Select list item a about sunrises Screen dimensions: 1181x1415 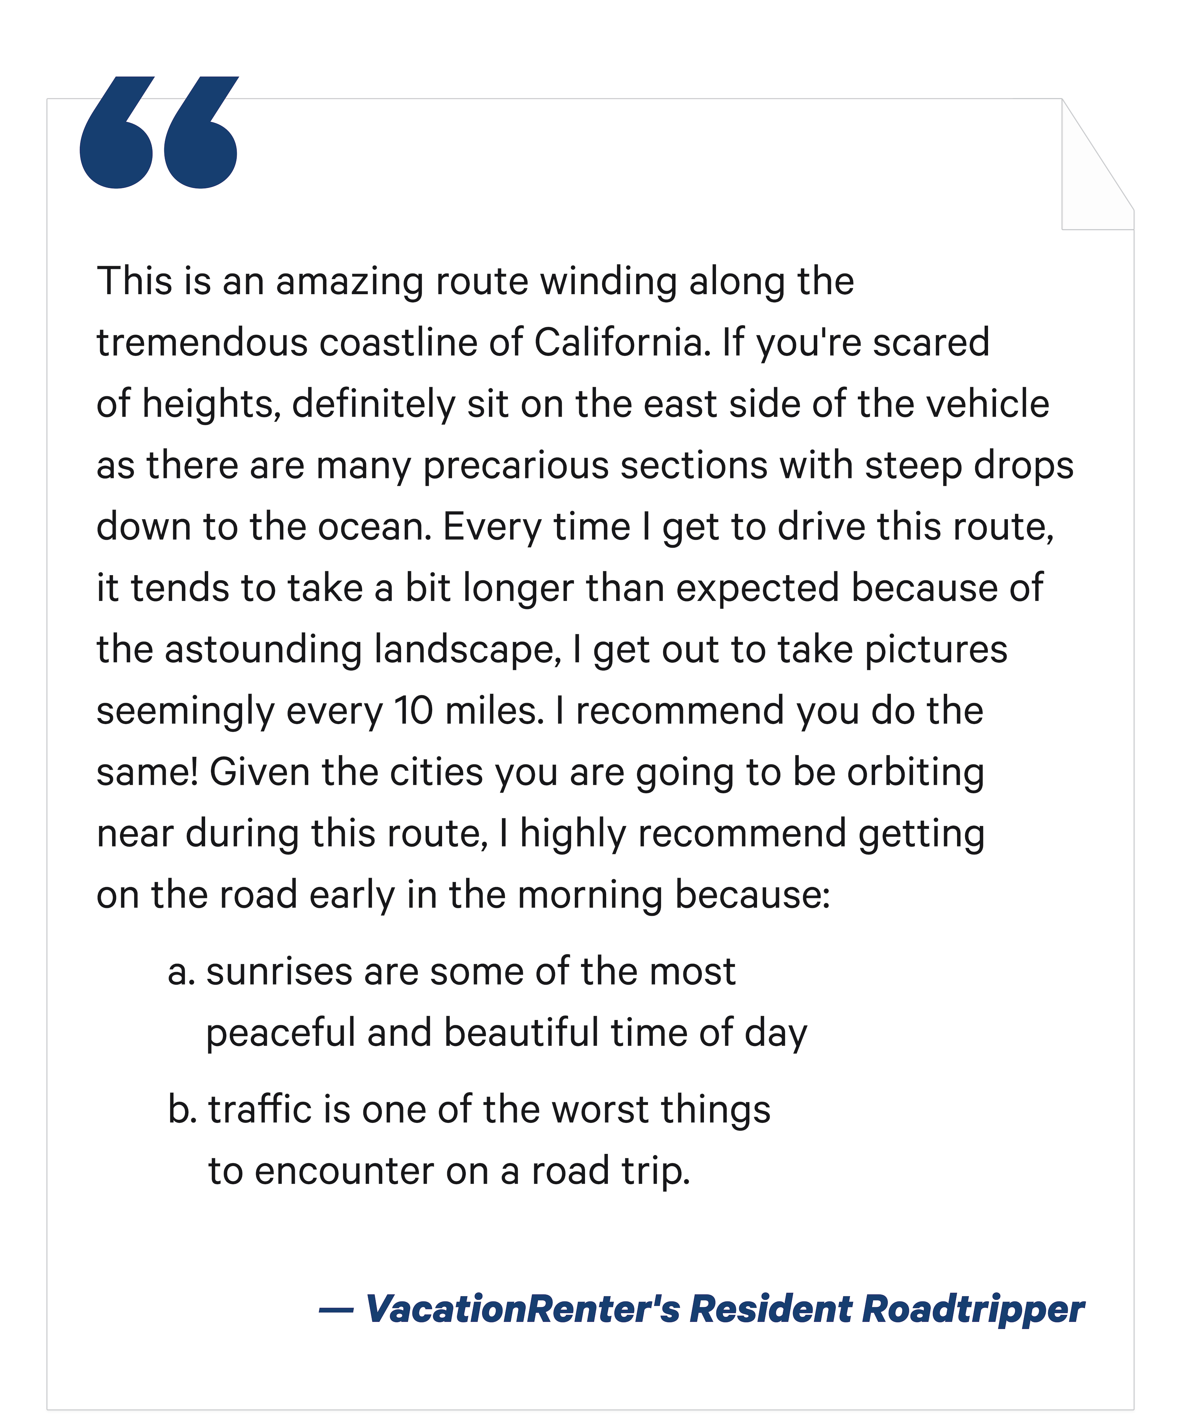487,1002
